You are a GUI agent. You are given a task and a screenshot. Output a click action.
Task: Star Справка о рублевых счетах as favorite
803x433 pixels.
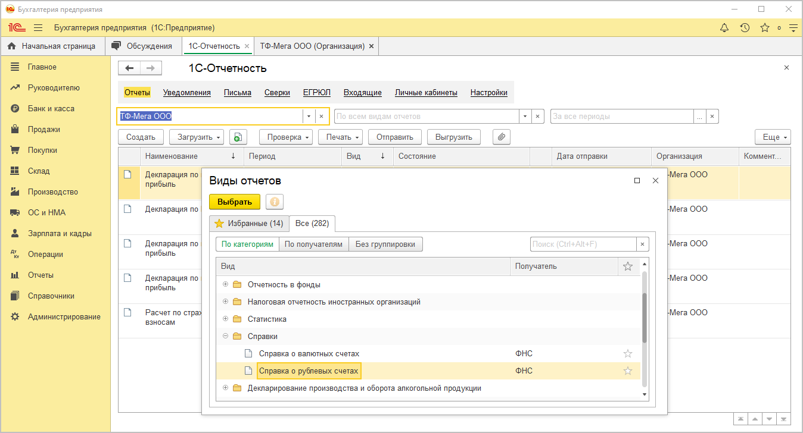[x=627, y=371]
